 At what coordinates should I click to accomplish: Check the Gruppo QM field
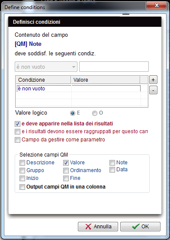pyautogui.click(x=22, y=170)
